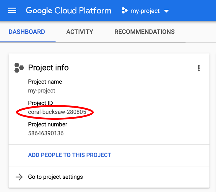This screenshot has width=216, height=192.
Task: Click the Project ID label
Action: (x=40, y=103)
